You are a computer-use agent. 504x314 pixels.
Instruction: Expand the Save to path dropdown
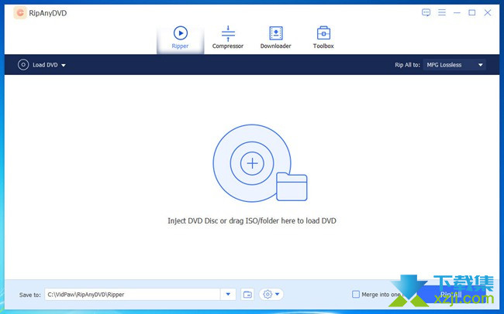click(228, 294)
